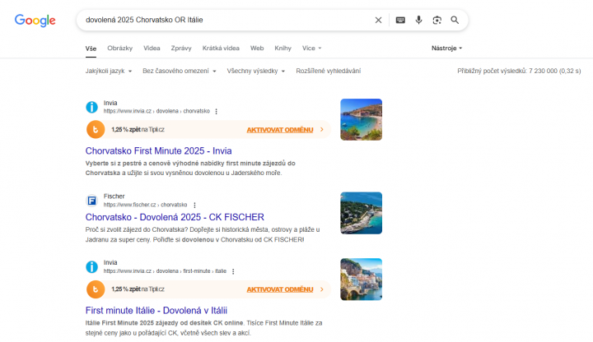Click the arrow next to the first AKTIVOVAT ODMĚNU
This screenshot has height=342, width=593.
point(322,129)
